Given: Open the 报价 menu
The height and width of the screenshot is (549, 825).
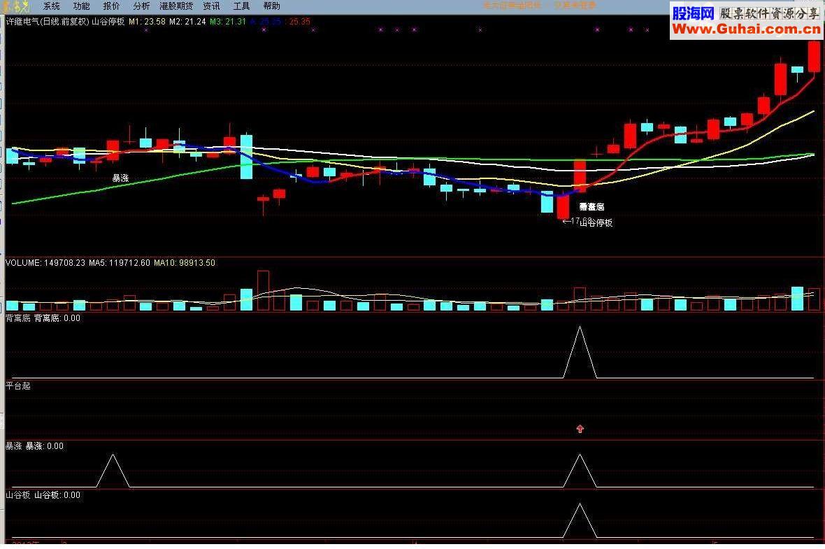Looking at the screenshot, I should coord(112,6).
